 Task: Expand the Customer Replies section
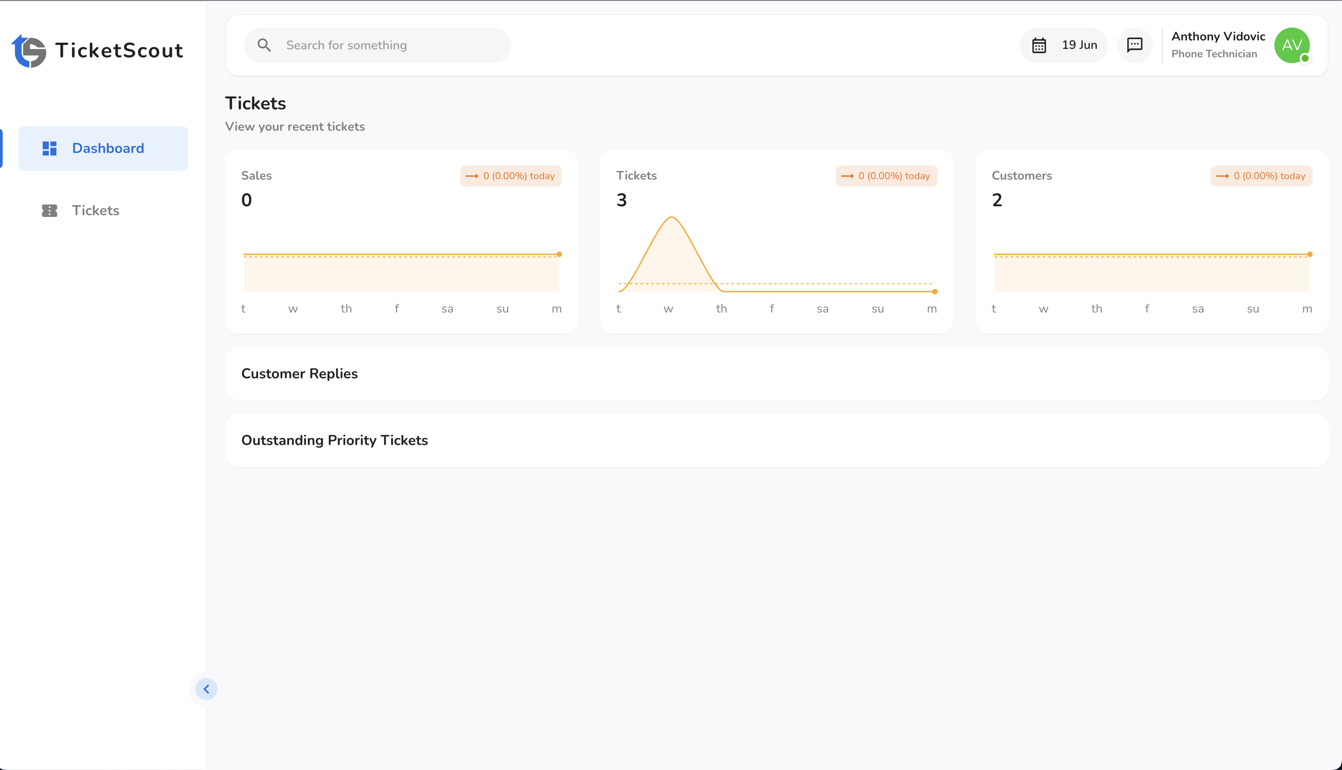click(299, 373)
